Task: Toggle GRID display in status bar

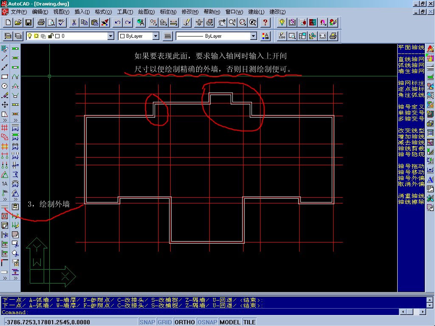Action: click(165, 322)
